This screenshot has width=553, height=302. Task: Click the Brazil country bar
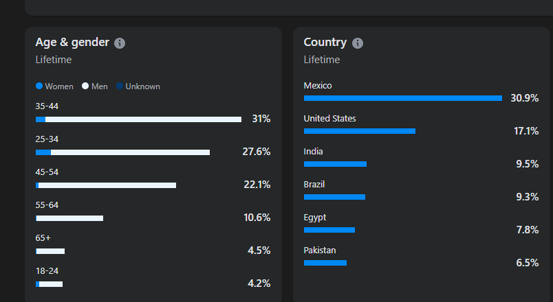pos(334,197)
